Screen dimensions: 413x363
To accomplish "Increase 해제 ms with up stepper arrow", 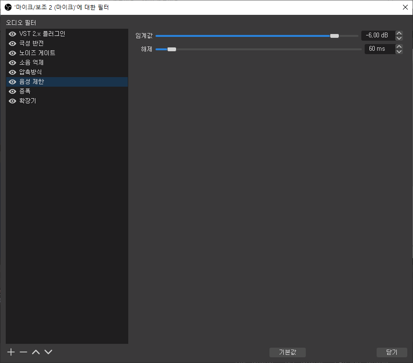I will 399,46.
